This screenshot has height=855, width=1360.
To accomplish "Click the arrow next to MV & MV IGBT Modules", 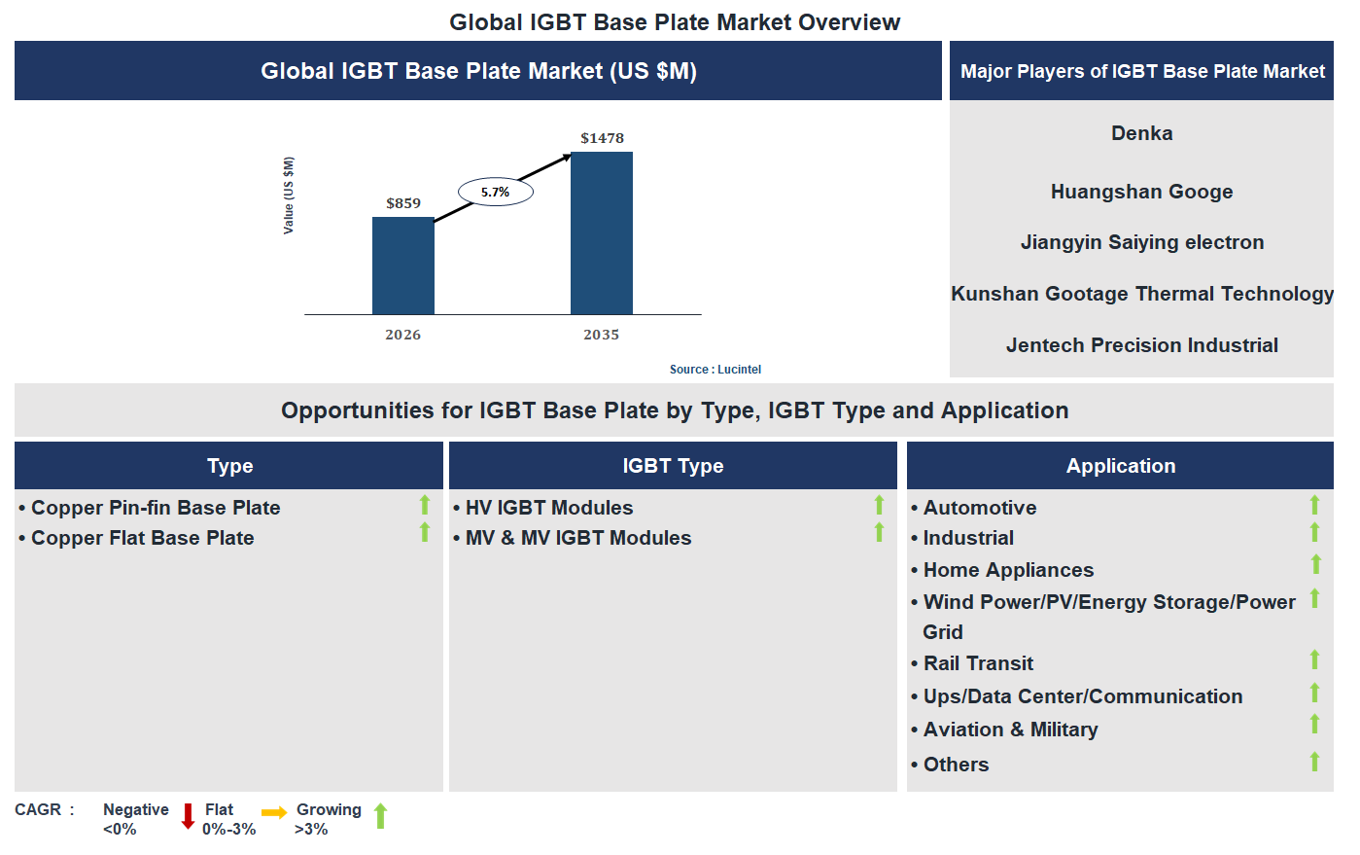I will pyautogui.click(x=878, y=533).
